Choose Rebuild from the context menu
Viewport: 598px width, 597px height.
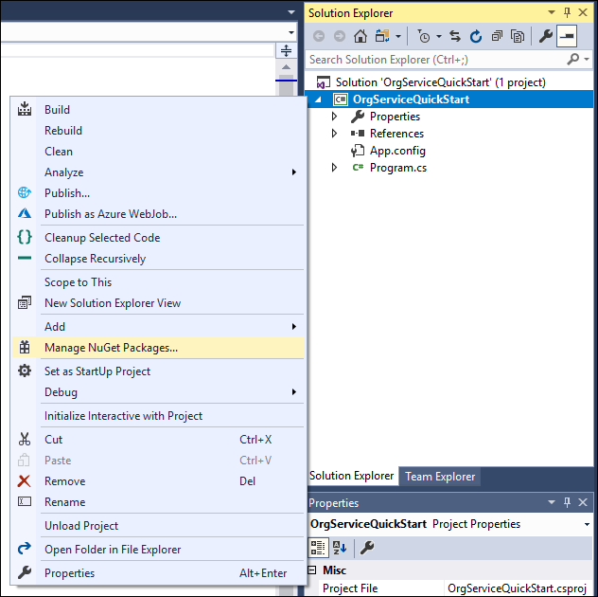tap(157, 130)
